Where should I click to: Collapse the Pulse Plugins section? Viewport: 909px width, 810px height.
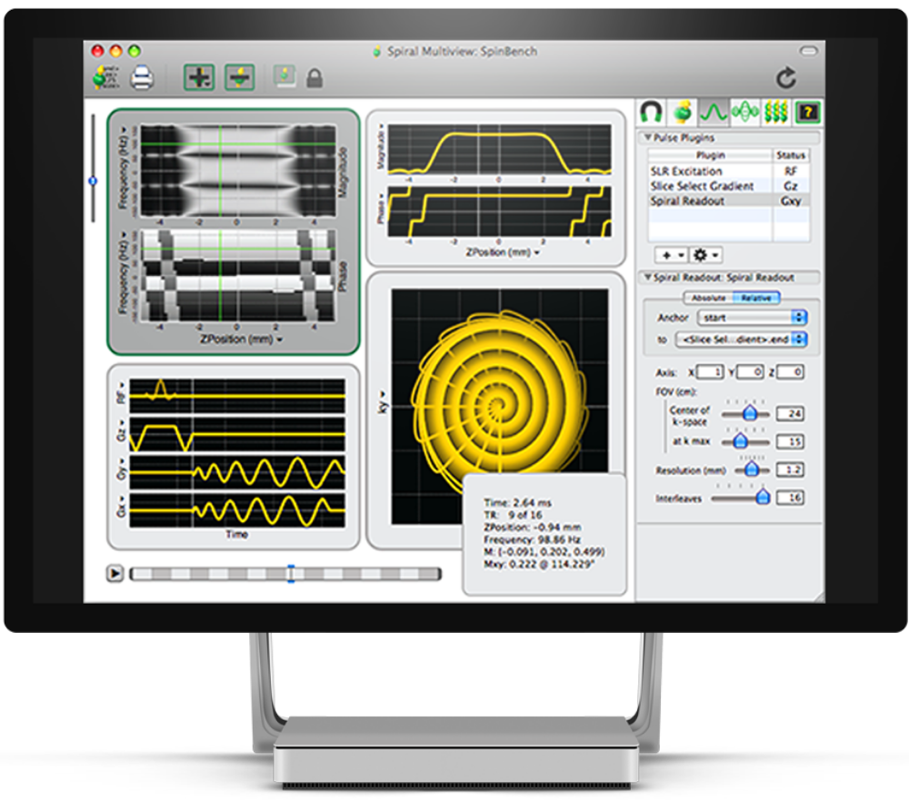647,138
